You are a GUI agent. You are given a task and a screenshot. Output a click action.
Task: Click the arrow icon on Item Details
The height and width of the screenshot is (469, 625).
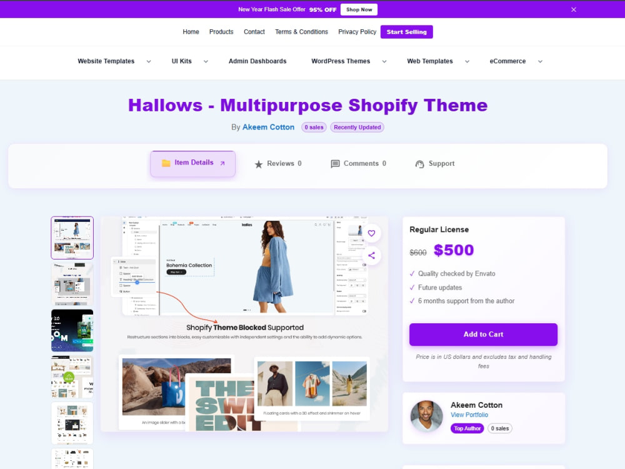coord(222,163)
